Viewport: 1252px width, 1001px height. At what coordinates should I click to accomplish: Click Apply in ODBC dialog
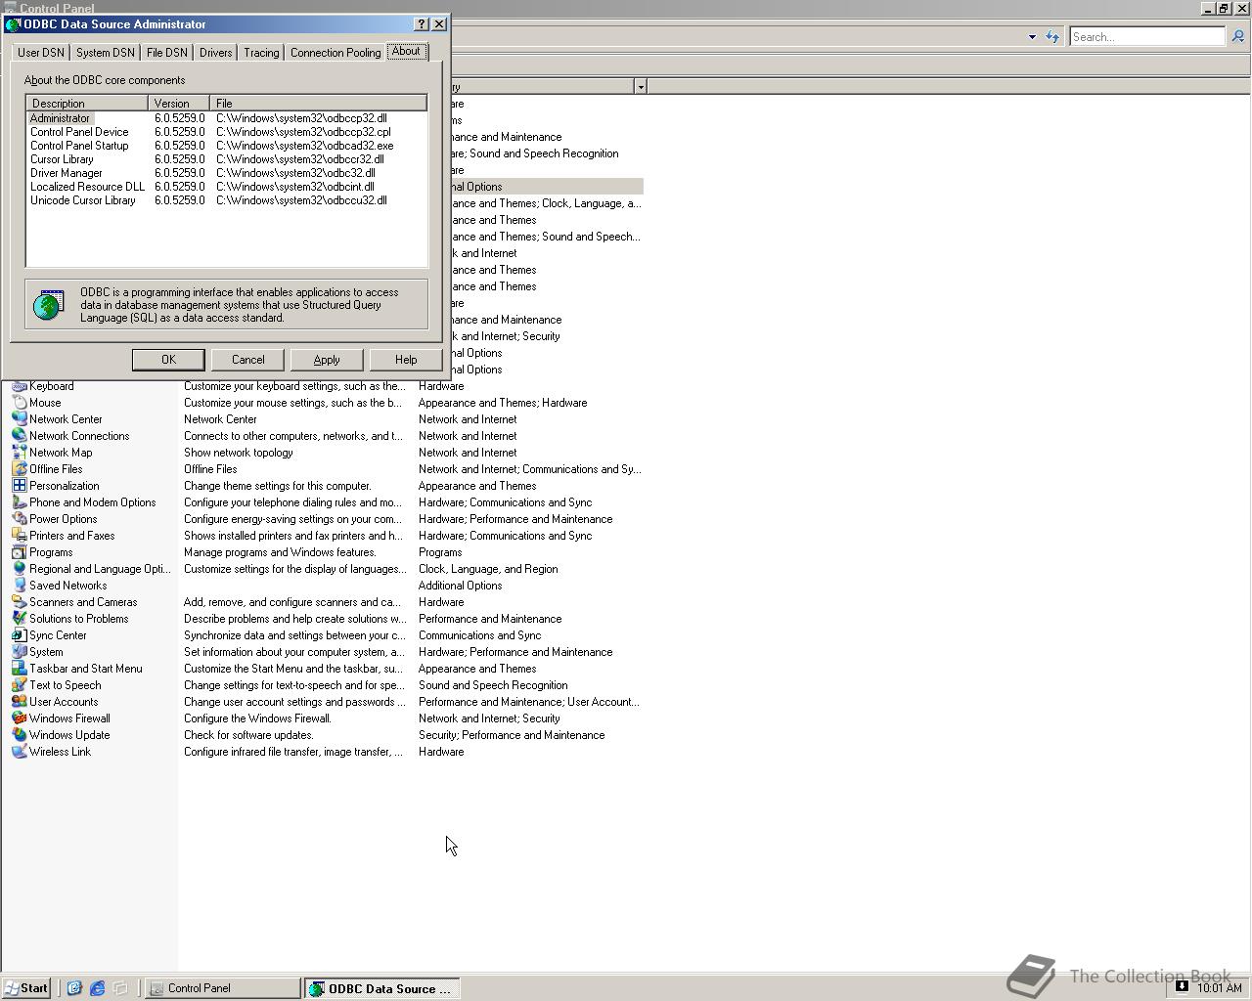tap(327, 360)
